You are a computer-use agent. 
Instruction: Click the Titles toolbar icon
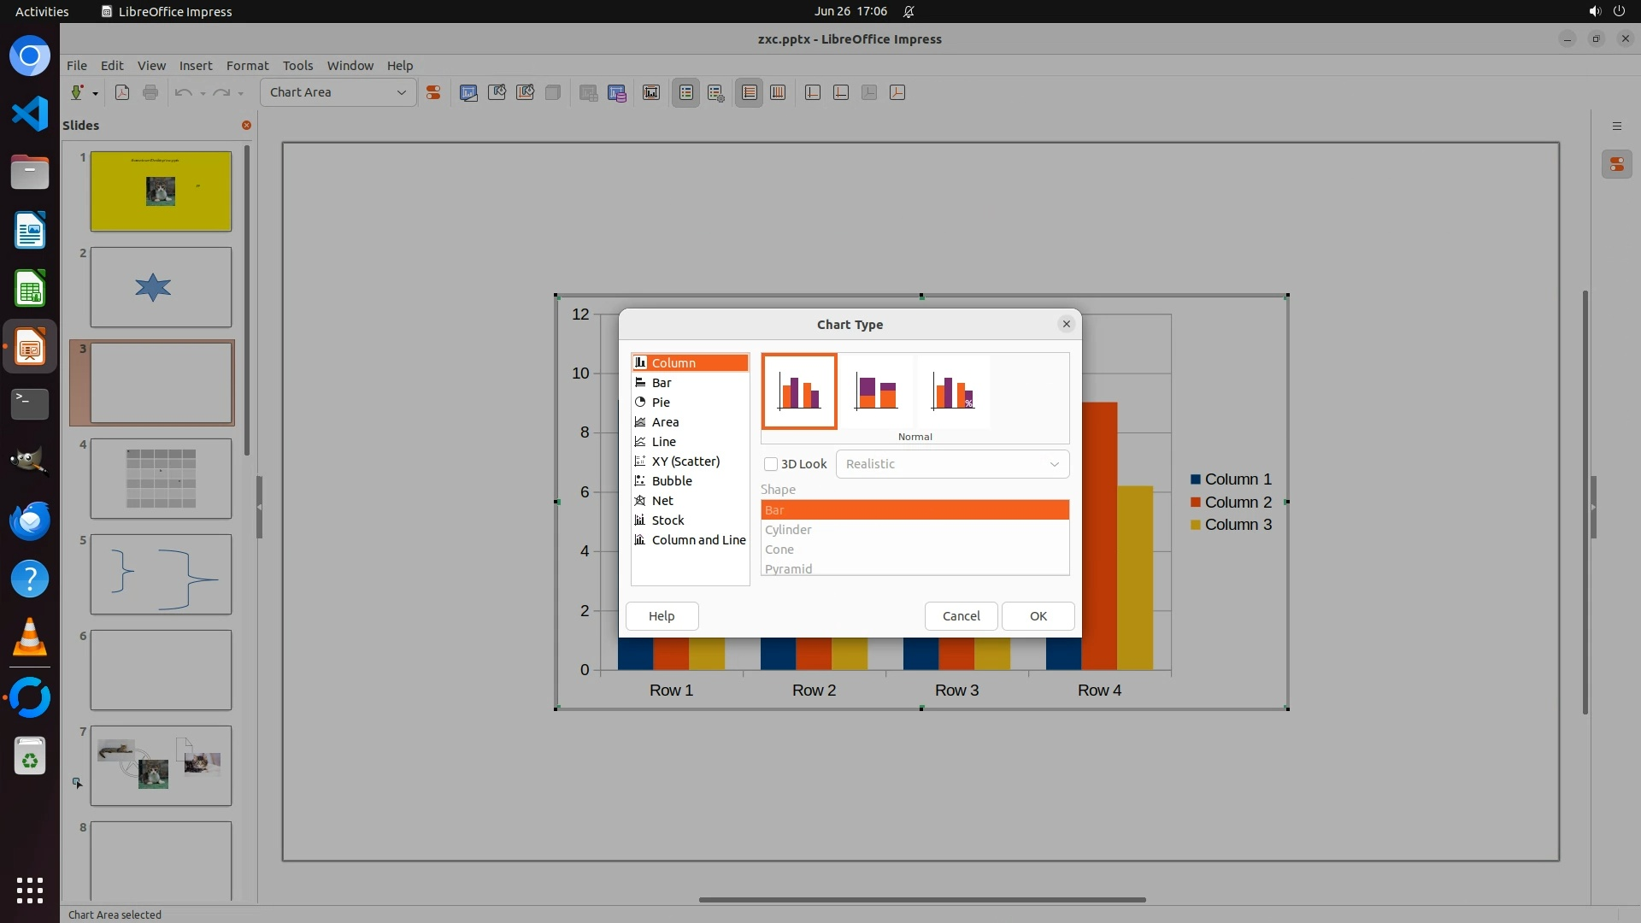[x=651, y=92]
